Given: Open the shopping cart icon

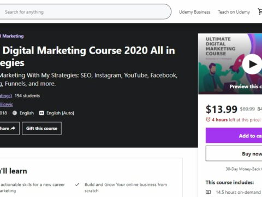Looking at the screenshot, I should tap(260, 12).
